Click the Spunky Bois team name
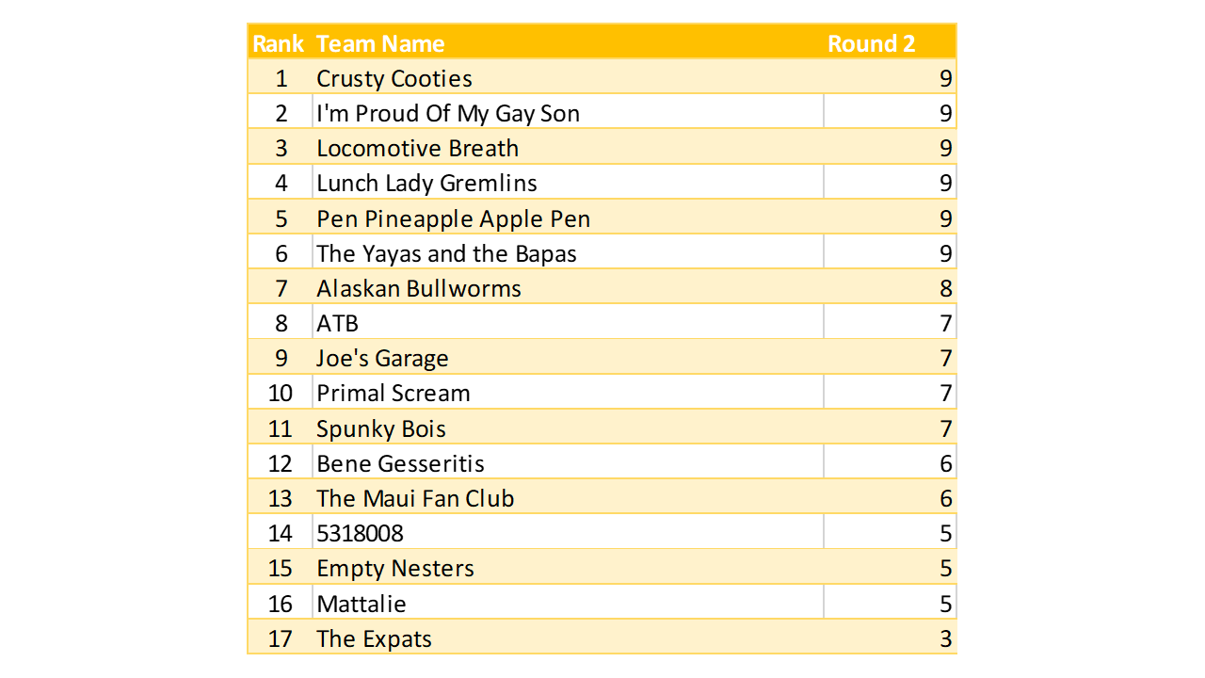1205x678 pixels. [x=381, y=428]
